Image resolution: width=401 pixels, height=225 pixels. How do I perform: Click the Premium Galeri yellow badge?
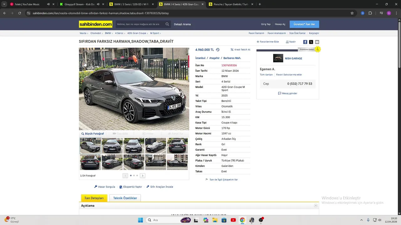coord(317,49)
